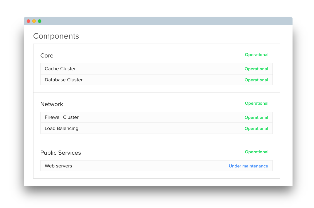The width and height of the screenshot is (314, 208).
Task: Click Load Balancing's Operational status
Action: [x=256, y=129]
